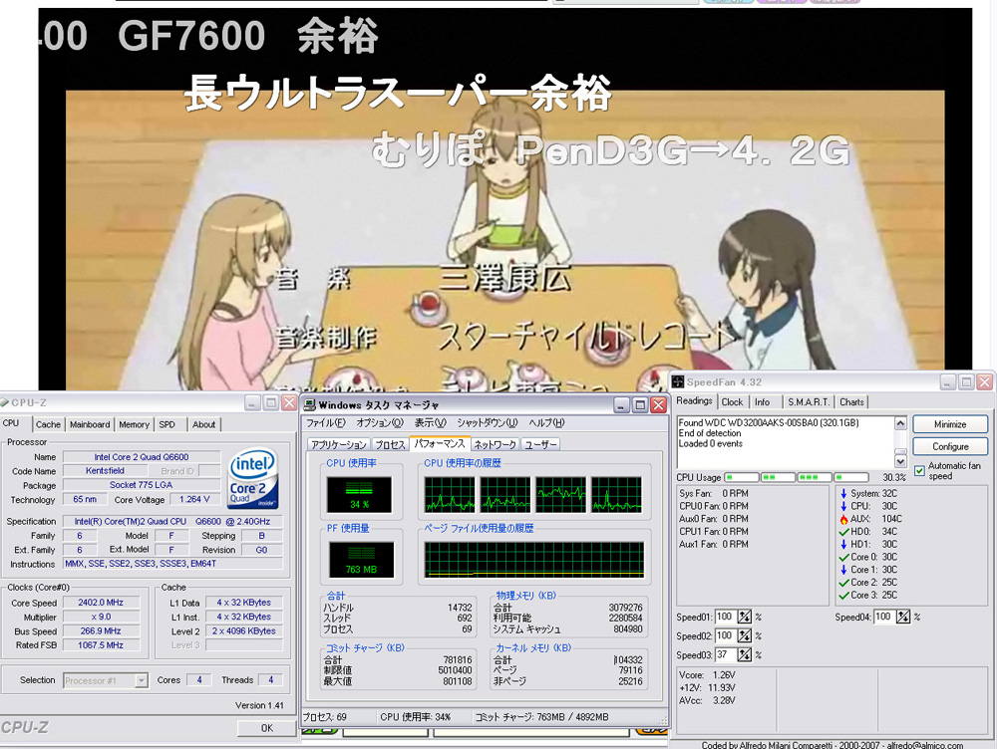Click the Core 0 green checkmark icon
The width and height of the screenshot is (997, 749).
coord(843,557)
